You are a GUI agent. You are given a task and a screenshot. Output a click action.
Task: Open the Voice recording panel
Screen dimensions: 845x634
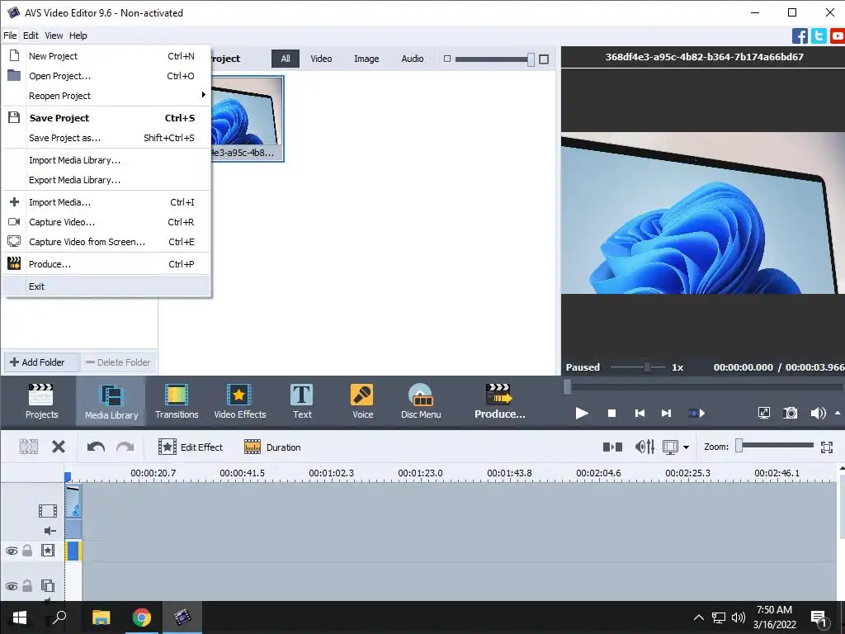pos(362,401)
